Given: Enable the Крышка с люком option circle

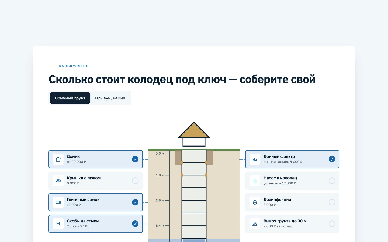Looking at the screenshot, I should pyautogui.click(x=135, y=181).
